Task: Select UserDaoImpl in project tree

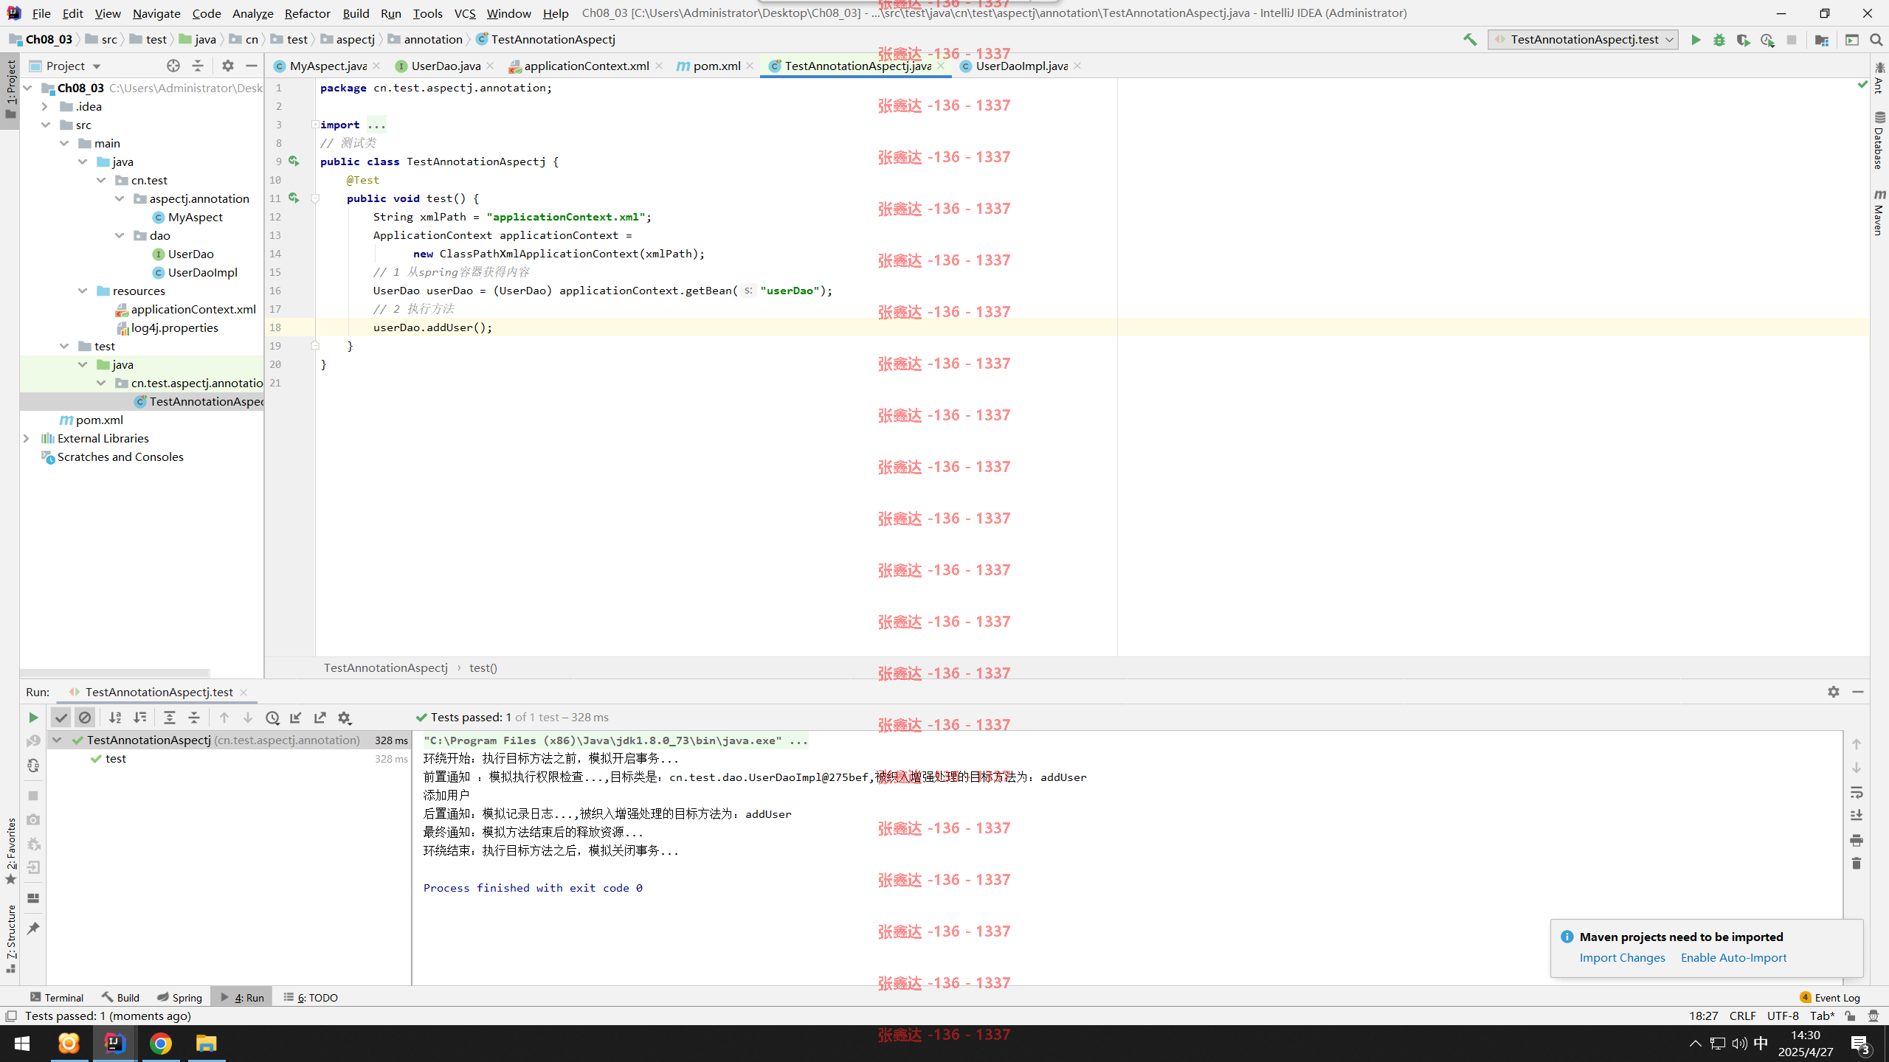Action: [x=202, y=272]
